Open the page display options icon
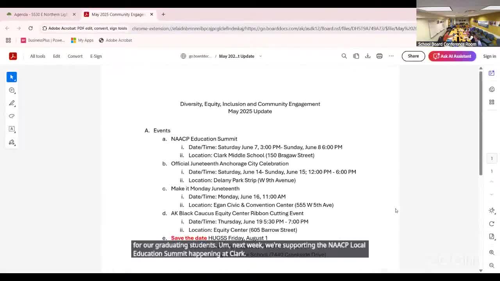Screen dimensions: 500x281 tap(491, 237)
